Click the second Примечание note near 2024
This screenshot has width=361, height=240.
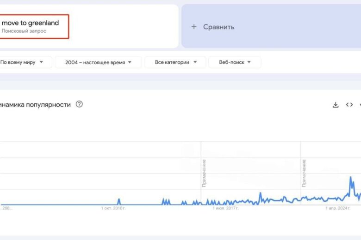(x=304, y=173)
